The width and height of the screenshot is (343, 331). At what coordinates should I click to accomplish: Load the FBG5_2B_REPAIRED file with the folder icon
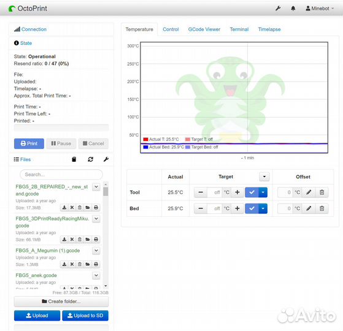88,208
